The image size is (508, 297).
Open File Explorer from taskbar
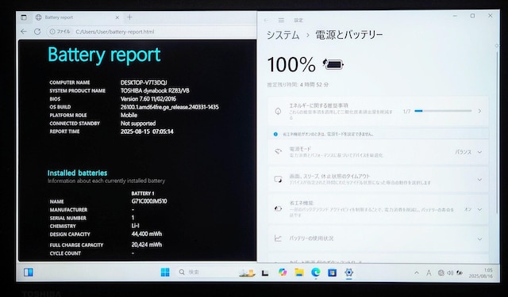tap(299, 272)
